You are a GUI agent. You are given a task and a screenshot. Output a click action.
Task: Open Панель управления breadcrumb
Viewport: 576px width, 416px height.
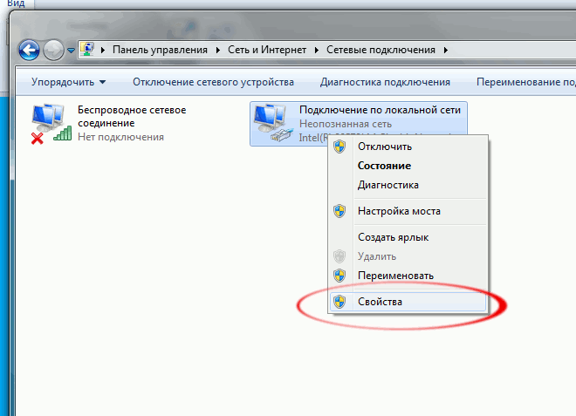pos(160,50)
